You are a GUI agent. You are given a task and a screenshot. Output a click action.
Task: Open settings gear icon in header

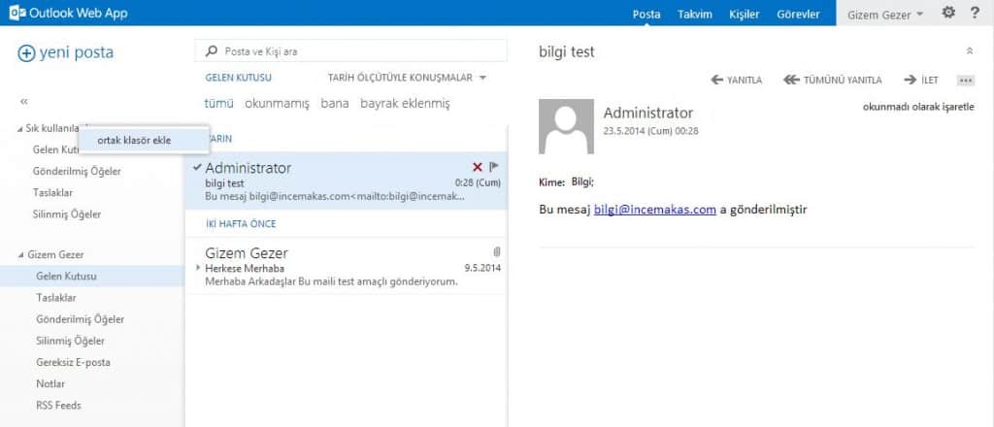click(x=948, y=14)
